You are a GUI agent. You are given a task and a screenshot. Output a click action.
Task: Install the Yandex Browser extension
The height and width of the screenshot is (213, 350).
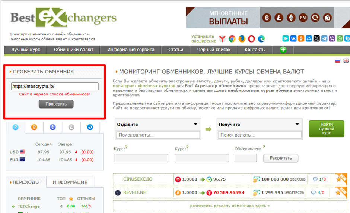click(222, 39)
